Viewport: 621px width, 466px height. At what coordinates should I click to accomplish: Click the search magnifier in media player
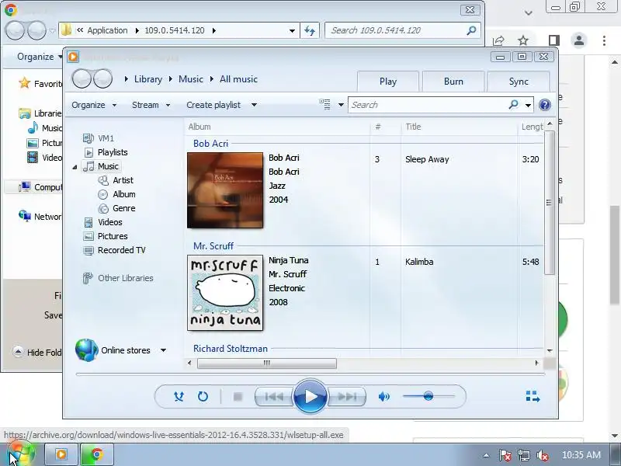point(514,105)
